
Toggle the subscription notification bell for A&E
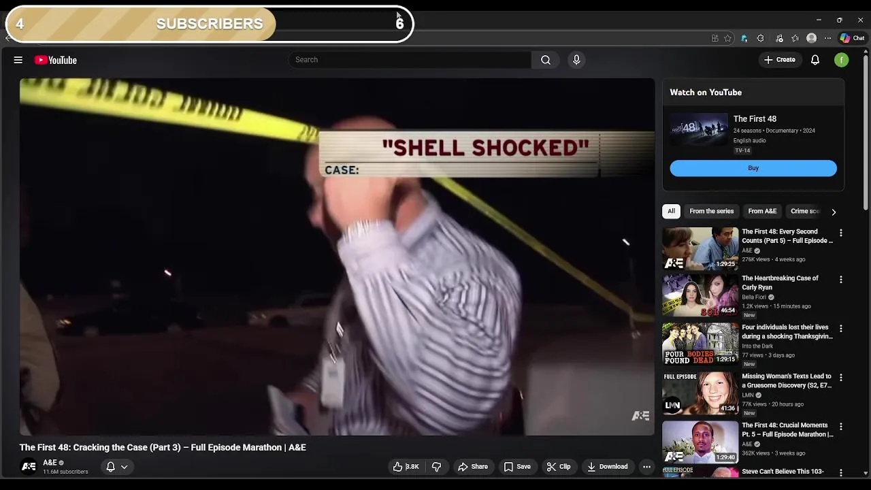coord(110,467)
